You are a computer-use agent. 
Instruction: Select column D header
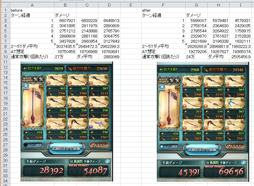click(110, 5)
